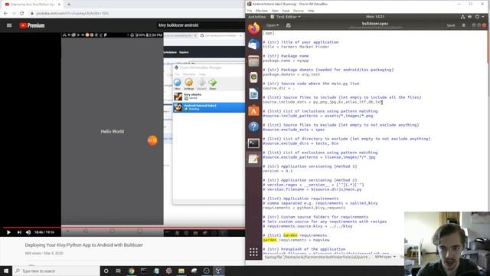Image resolution: width=490 pixels, height=276 pixels.
Task: Open VirtualBox Machine menu
Action: 262,11
